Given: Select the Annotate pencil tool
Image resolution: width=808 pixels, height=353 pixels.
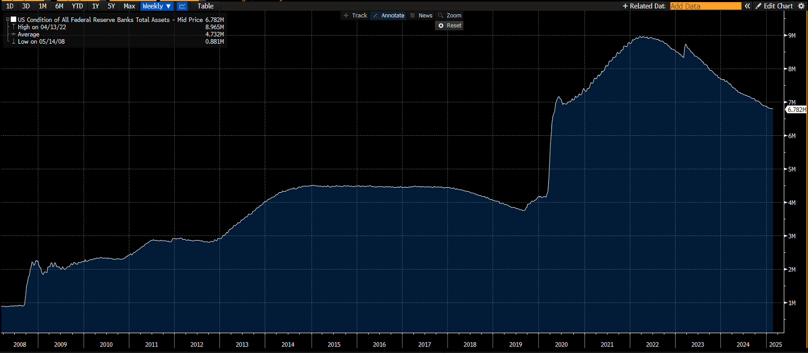Looking at the screenshot, I should [x=388, y=16].
